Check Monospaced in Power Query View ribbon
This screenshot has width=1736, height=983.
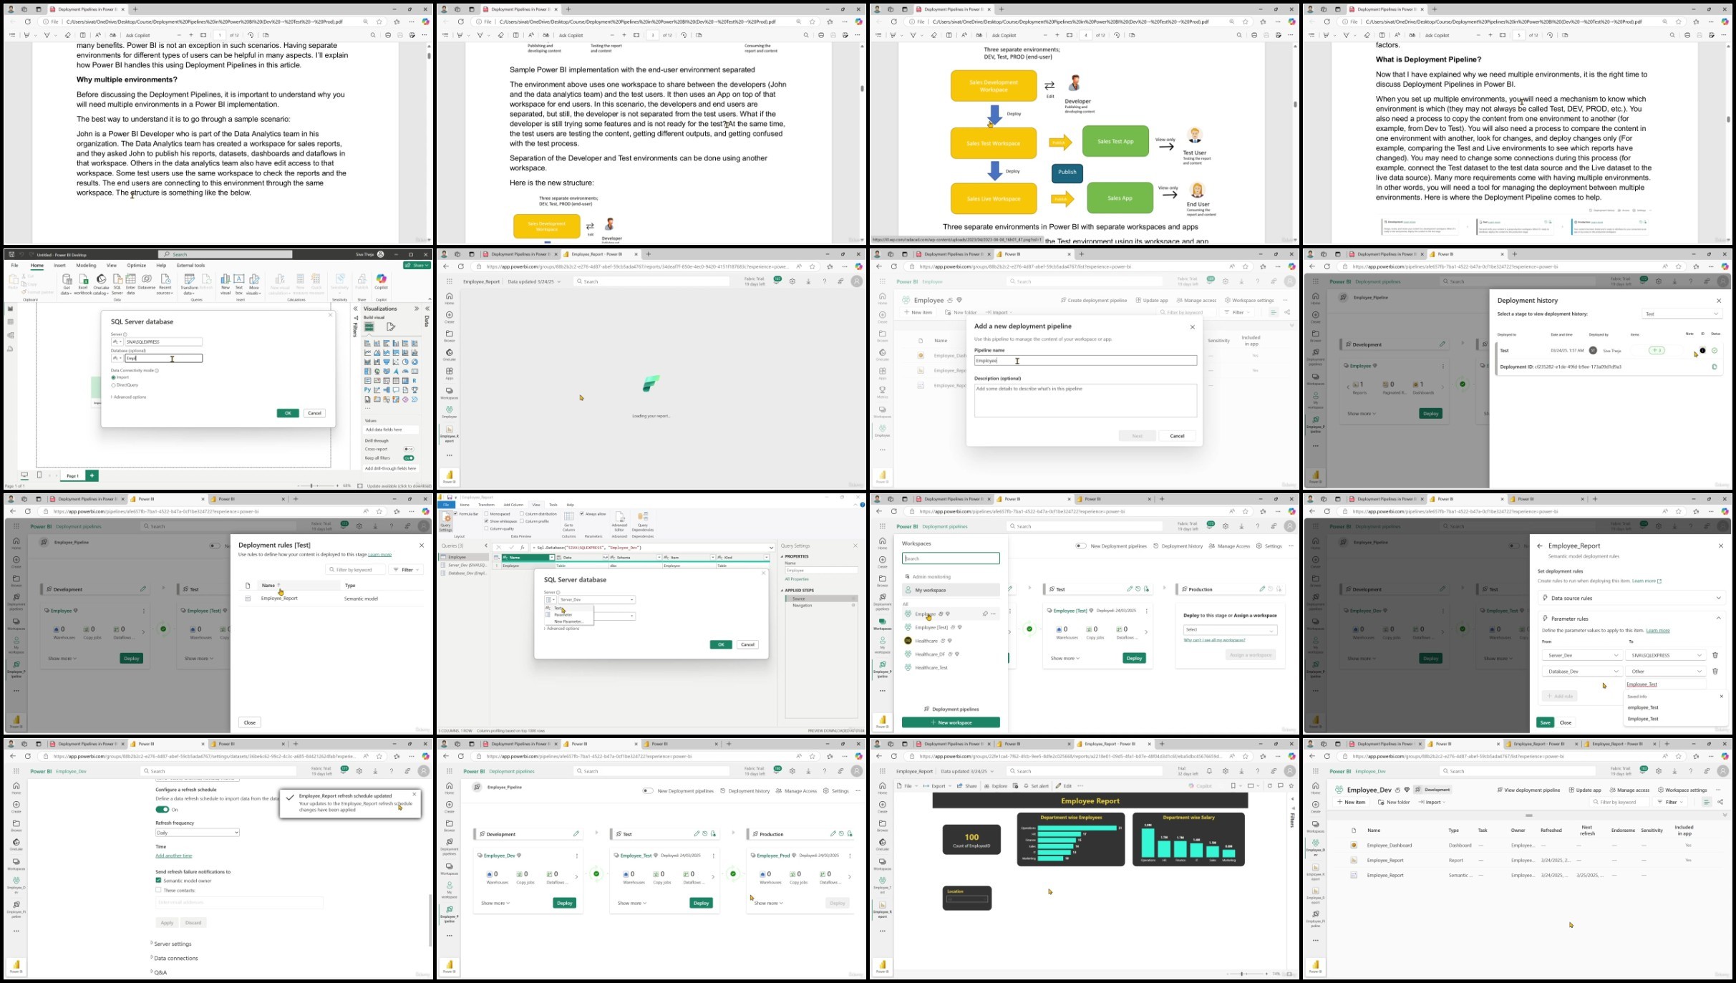click(486, 514)
